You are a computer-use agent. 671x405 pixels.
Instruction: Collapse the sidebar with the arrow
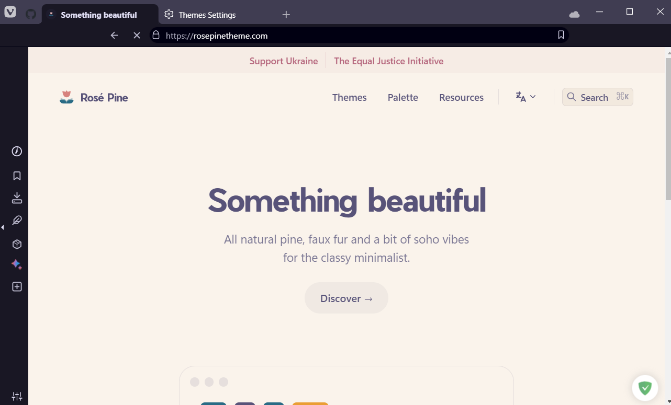3,227
